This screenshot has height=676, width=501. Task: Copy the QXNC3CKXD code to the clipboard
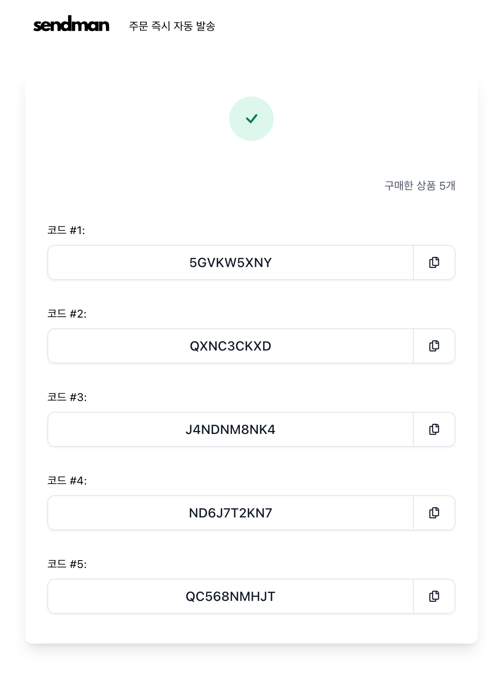point(434,346)
